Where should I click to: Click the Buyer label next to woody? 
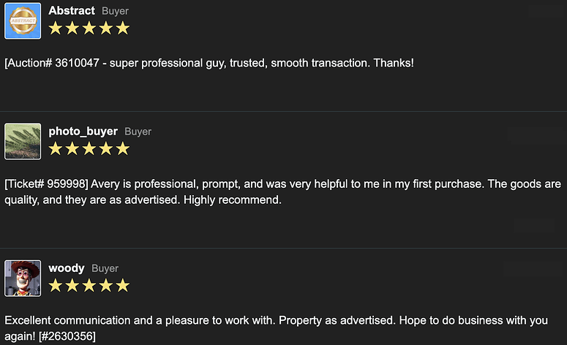[105, 268]
